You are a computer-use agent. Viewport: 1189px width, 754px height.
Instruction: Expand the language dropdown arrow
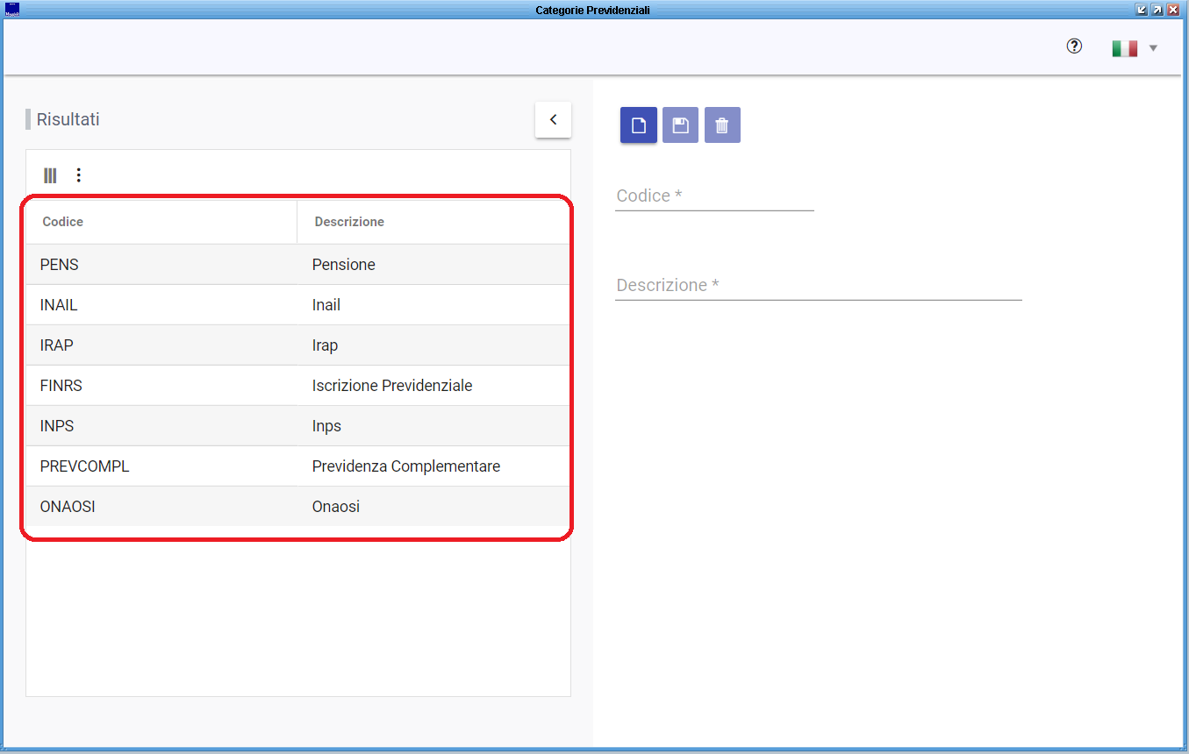(x=1153, y=48)
